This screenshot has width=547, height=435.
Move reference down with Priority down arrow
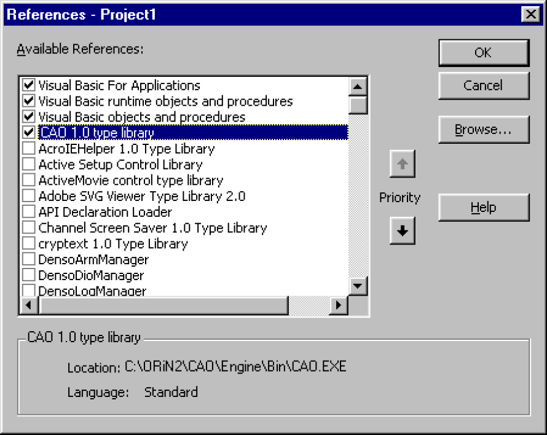[402, 230]
